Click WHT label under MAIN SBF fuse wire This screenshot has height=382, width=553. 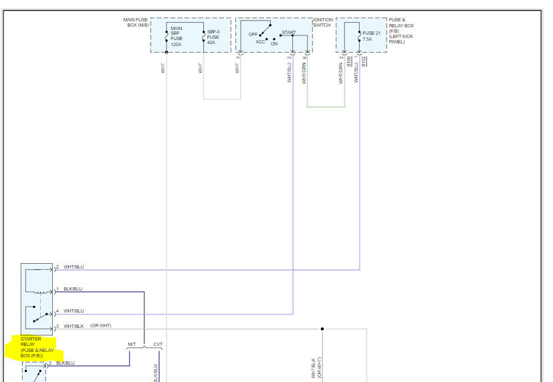click(x=162, y=68)
